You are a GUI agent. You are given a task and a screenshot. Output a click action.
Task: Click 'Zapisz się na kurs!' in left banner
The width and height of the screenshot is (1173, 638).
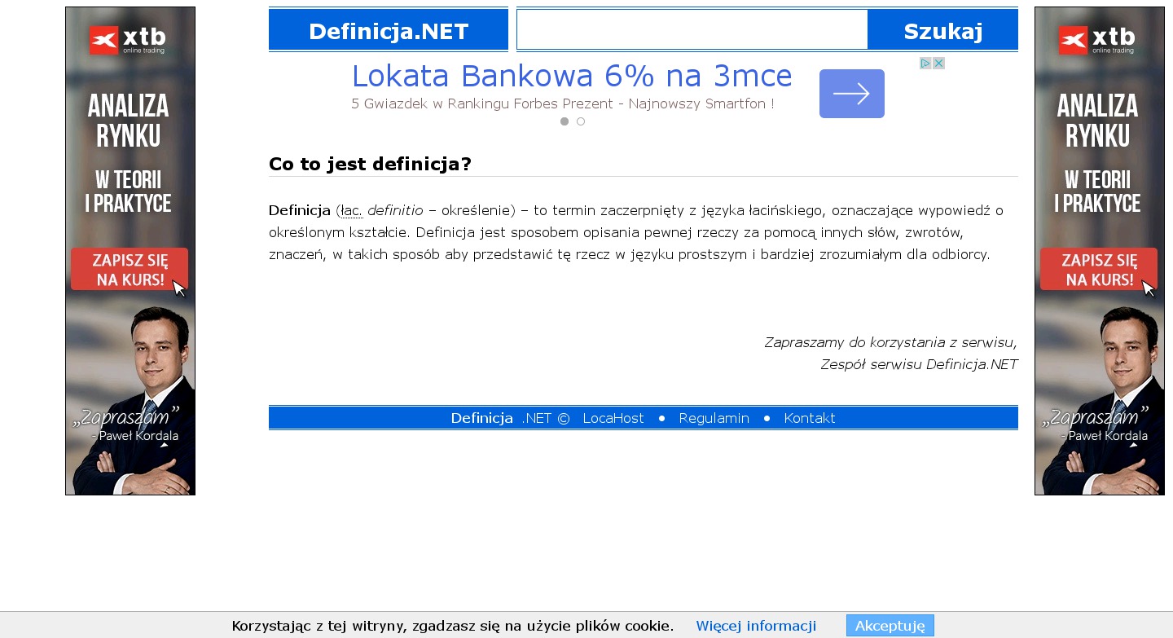click(x=129, y=270)
